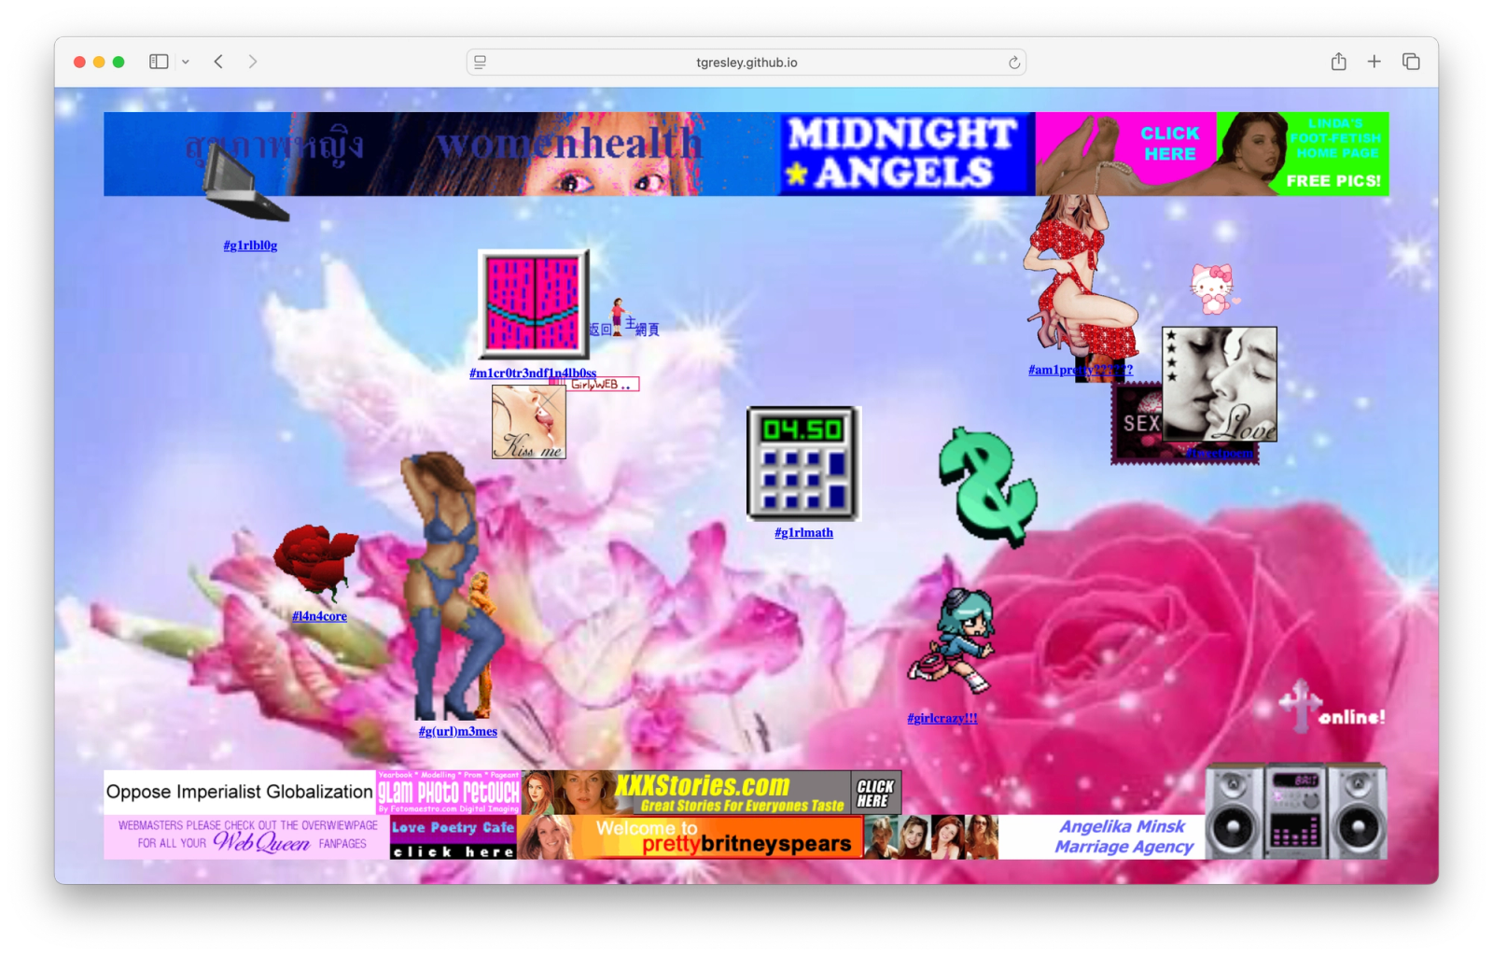Open the page menu icon in address bar
1493x956 pixels.
pos(481,63)
